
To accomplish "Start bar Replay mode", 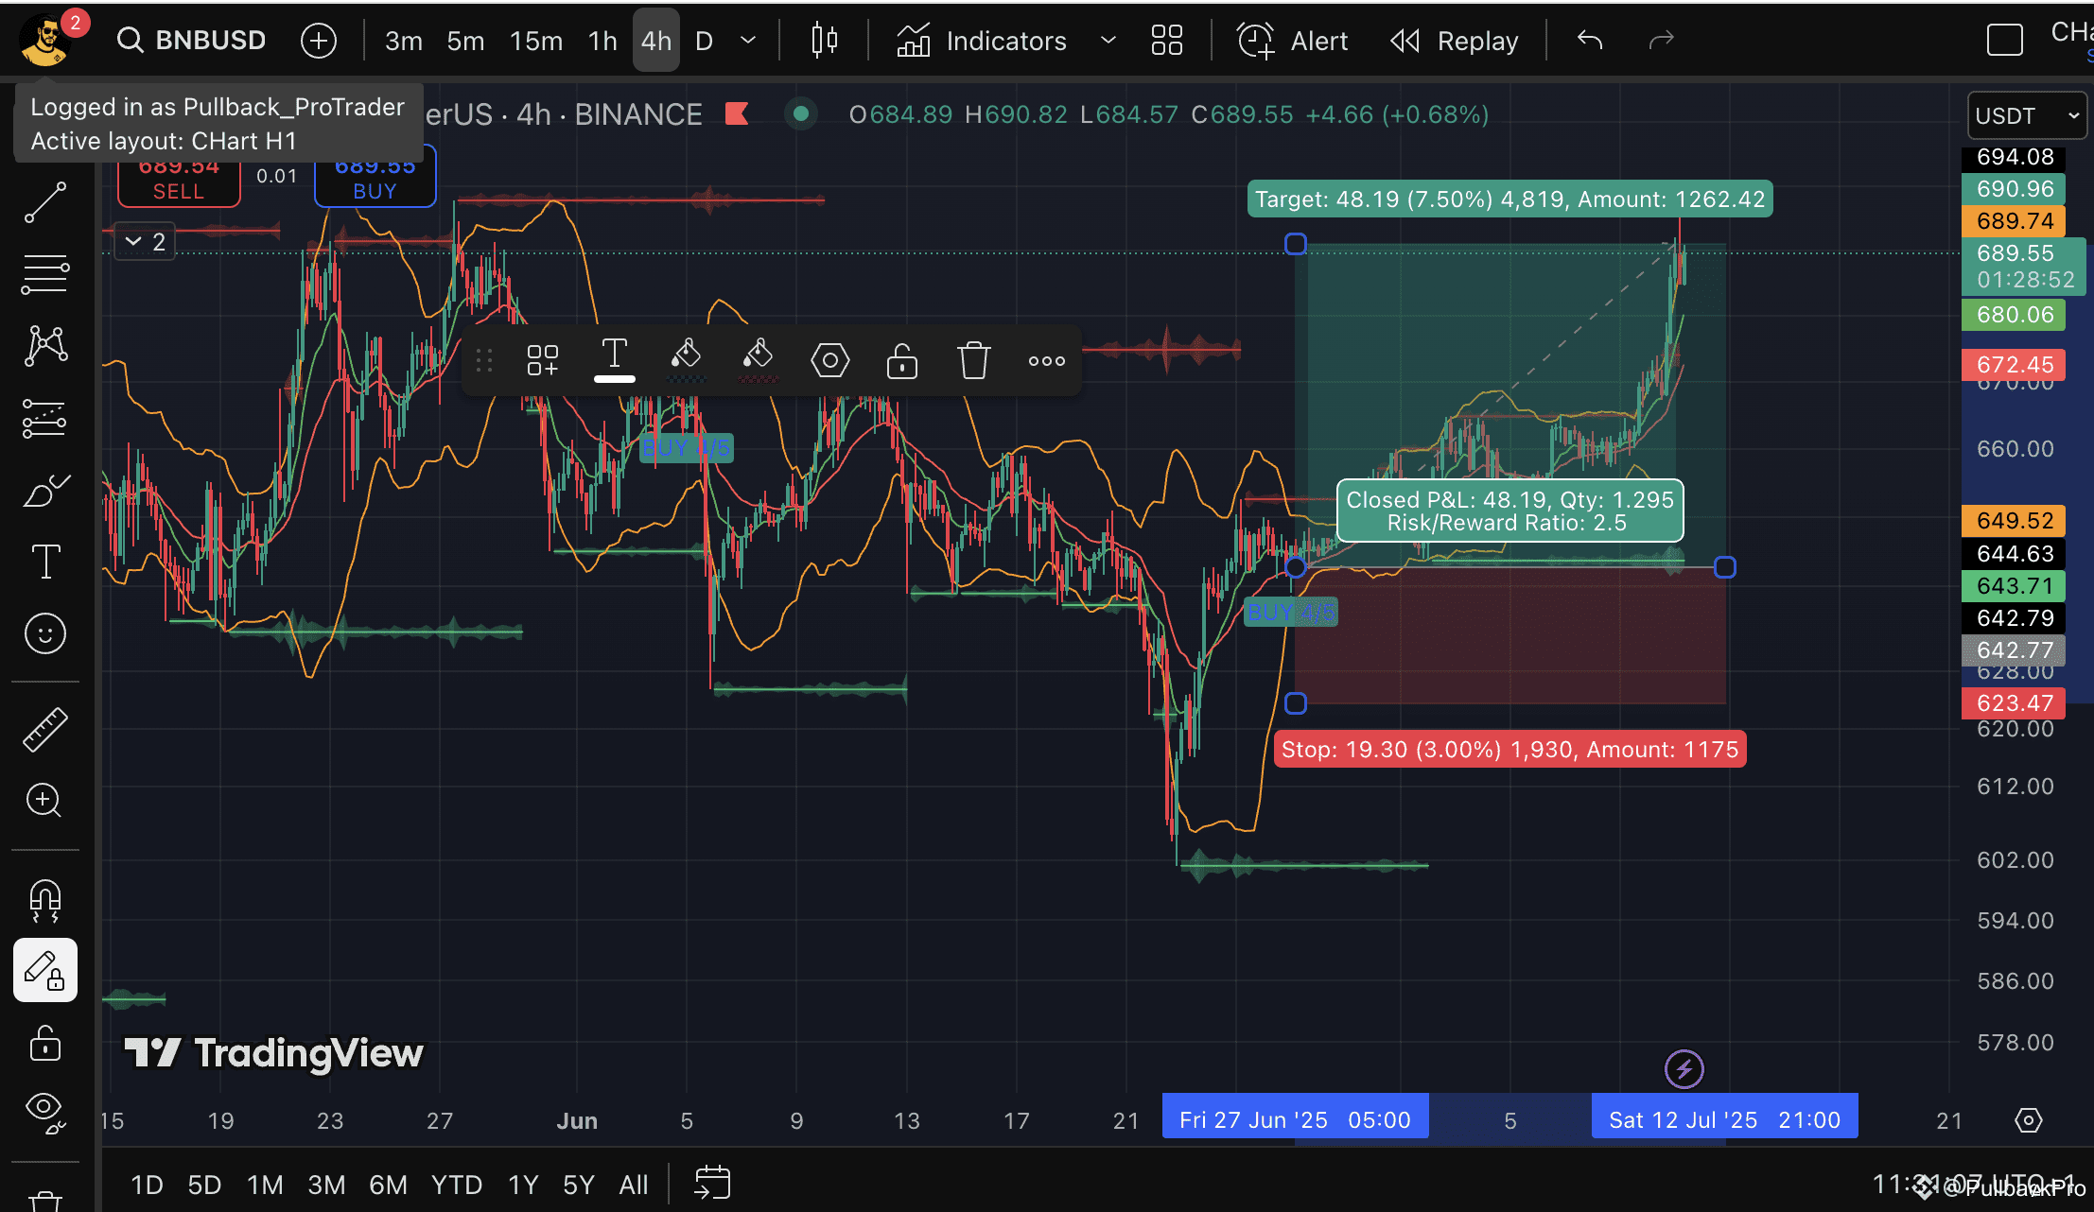I will point(1455,41).
